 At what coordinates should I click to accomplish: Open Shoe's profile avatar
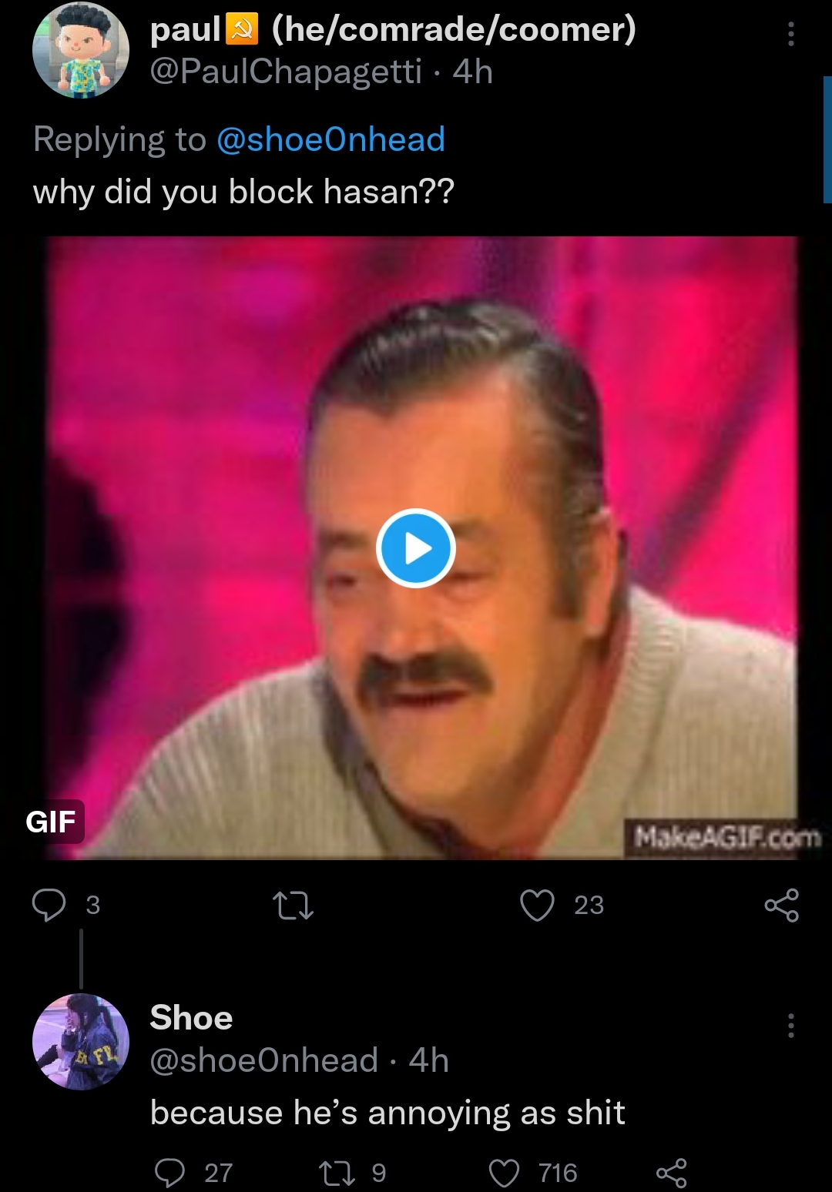tap(81, 1042)
